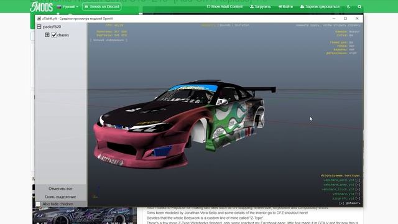Click the Отметить все button
Screen dimensions: 398x224
click(60, 189)
